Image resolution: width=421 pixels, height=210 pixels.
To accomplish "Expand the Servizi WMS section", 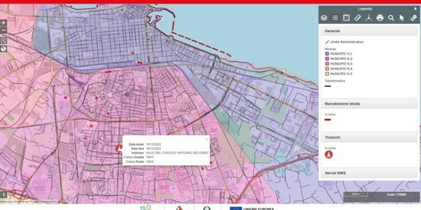I will (369, 173).
